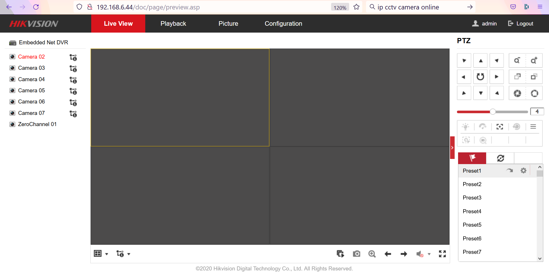Screen dimensions: 549x275
Task: Call Preset1 using the arrow icon
Action: (x=510, y=171)
